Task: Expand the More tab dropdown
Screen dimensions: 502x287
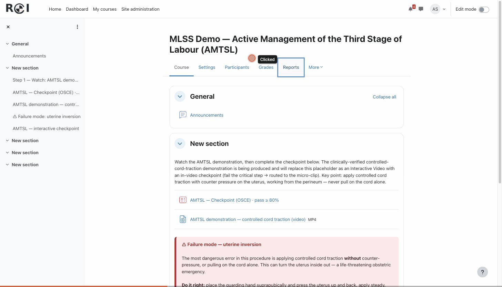Action: point(315,67)
